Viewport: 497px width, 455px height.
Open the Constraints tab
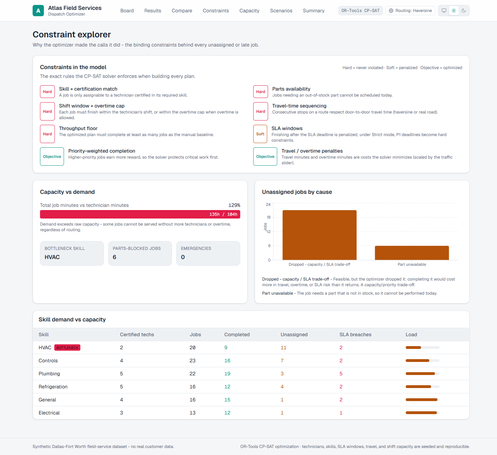[x=216, y=11]
